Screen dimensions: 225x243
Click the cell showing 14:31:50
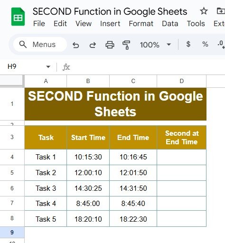pyautogui.click(x=133, y=188)
